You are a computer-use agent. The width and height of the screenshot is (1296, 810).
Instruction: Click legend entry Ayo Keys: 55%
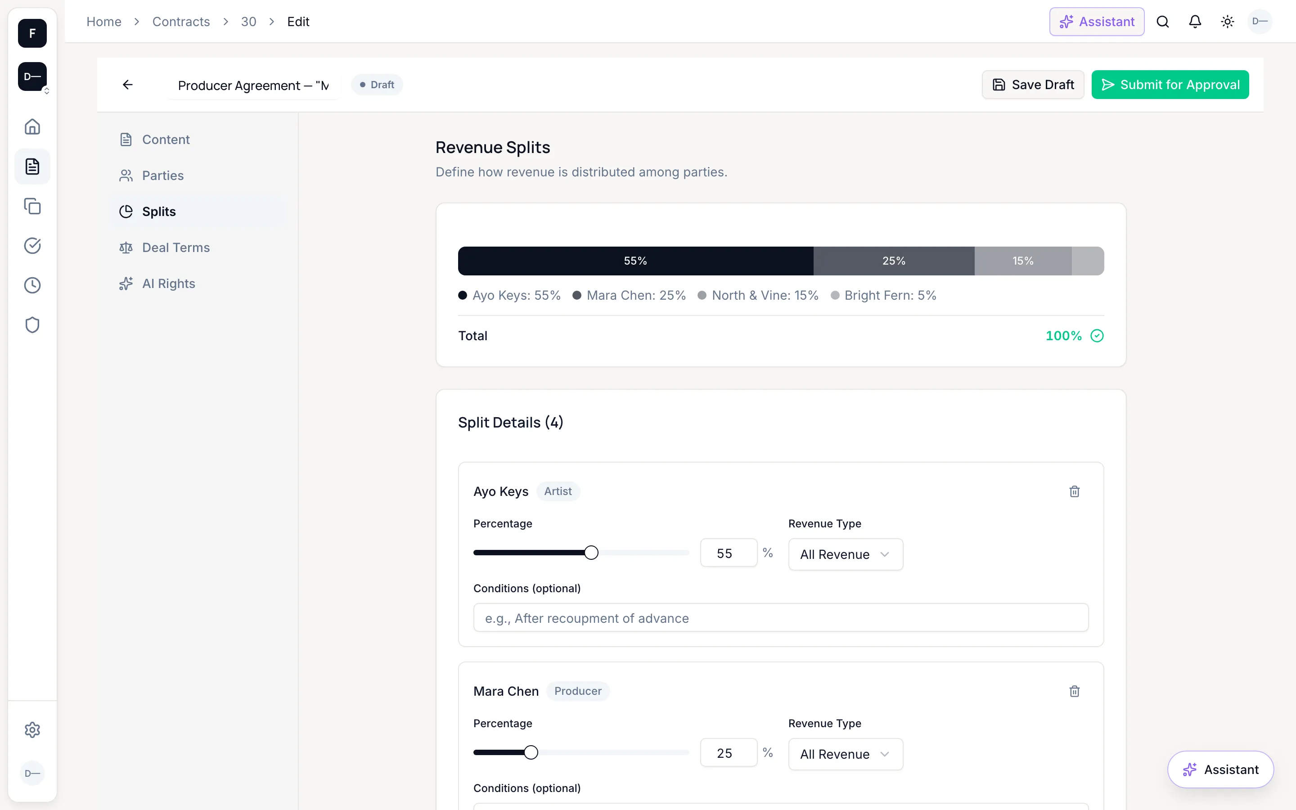click(509, 296)
